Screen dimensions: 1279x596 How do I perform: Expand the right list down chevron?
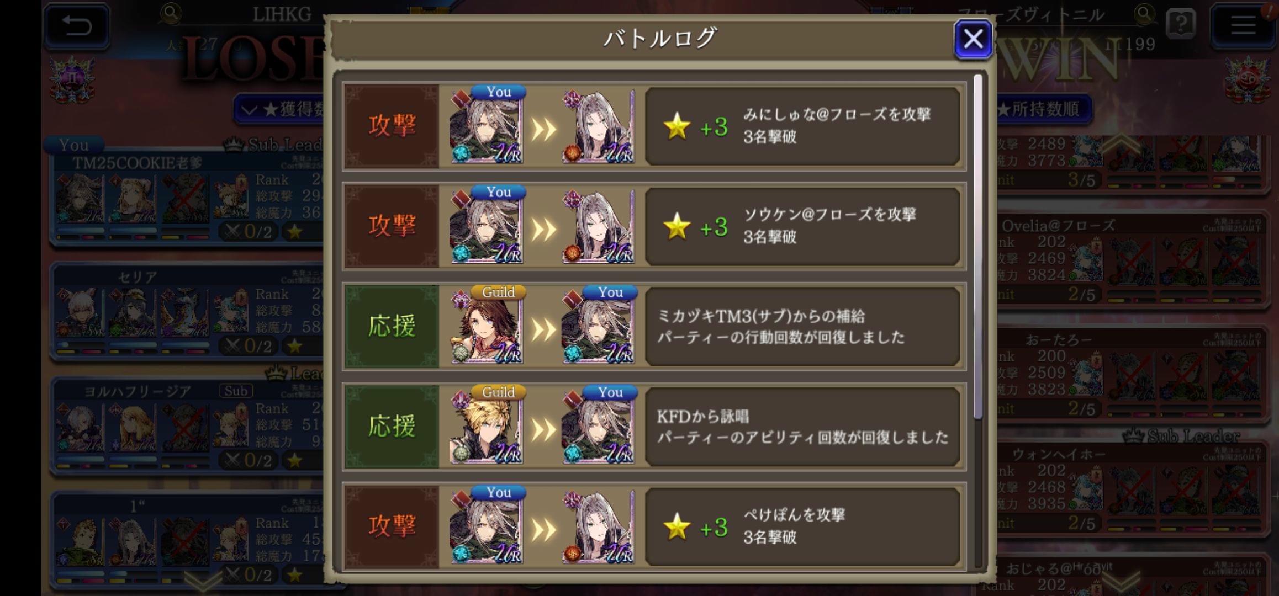1121,582
